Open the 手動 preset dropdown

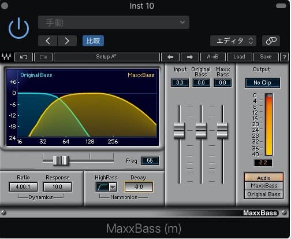[114, 23]
